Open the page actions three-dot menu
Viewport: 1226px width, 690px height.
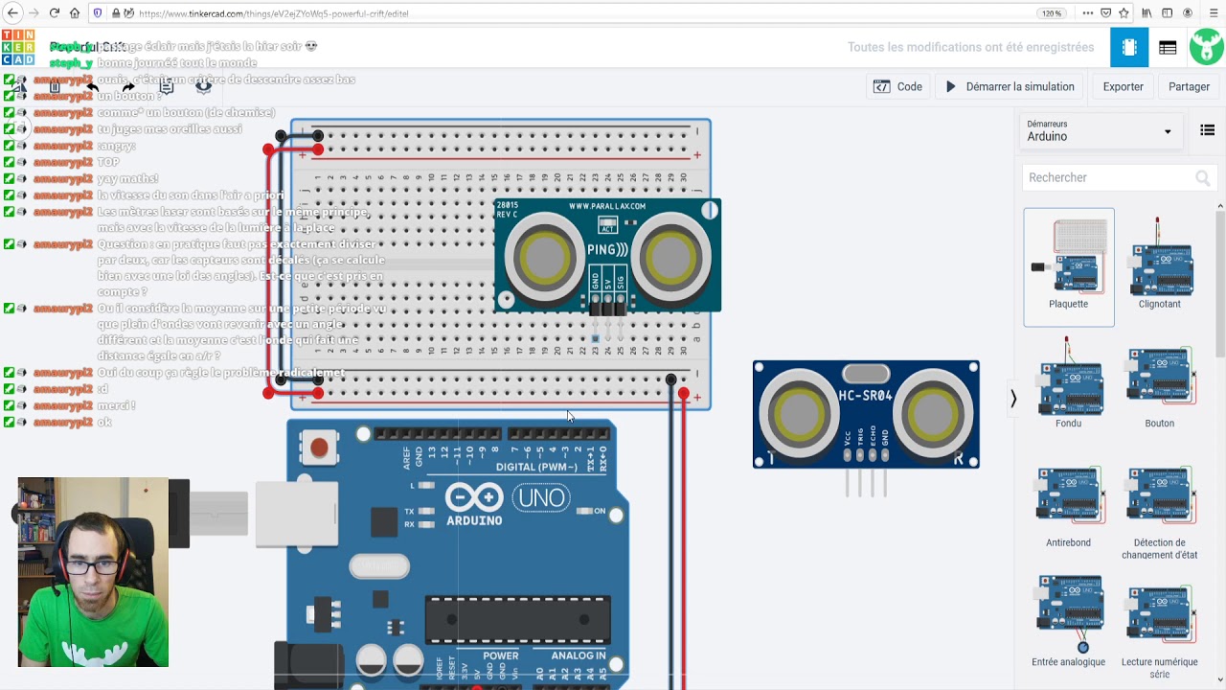point(1087,13)
